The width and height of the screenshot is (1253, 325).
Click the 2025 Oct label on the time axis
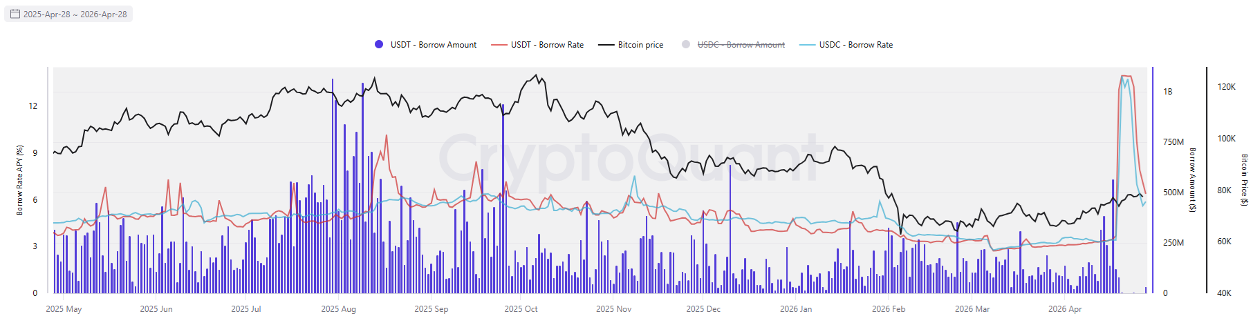521,309
